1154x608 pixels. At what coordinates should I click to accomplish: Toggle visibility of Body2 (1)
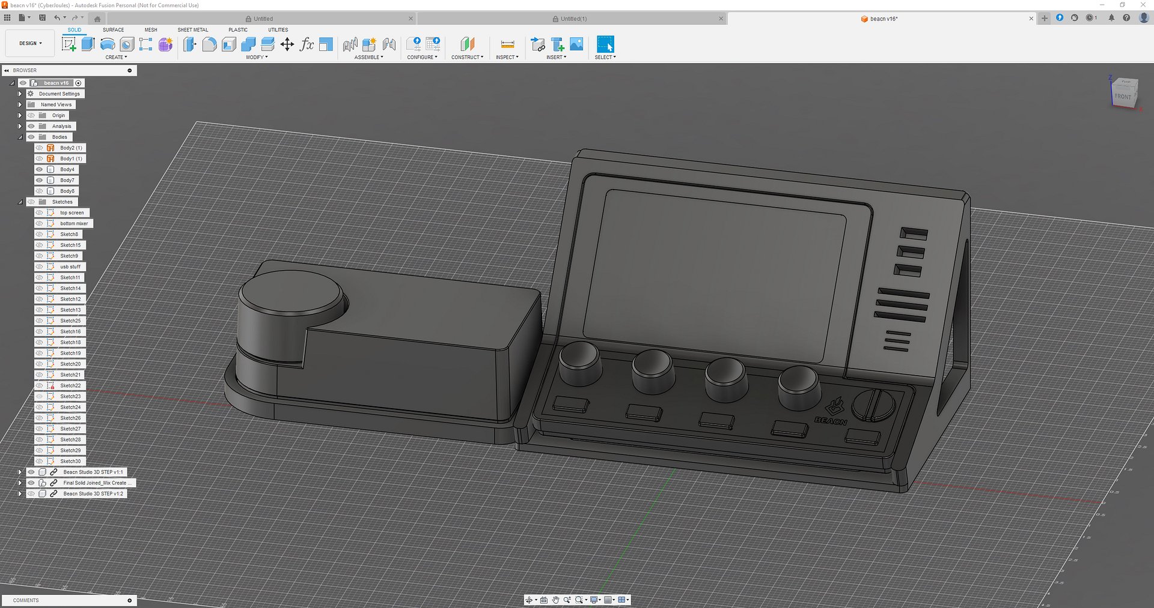(x=39, y=148)
